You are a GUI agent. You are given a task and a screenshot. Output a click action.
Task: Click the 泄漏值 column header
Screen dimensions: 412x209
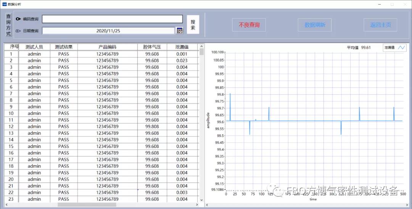pyautogui.click(x=182, y=47)
